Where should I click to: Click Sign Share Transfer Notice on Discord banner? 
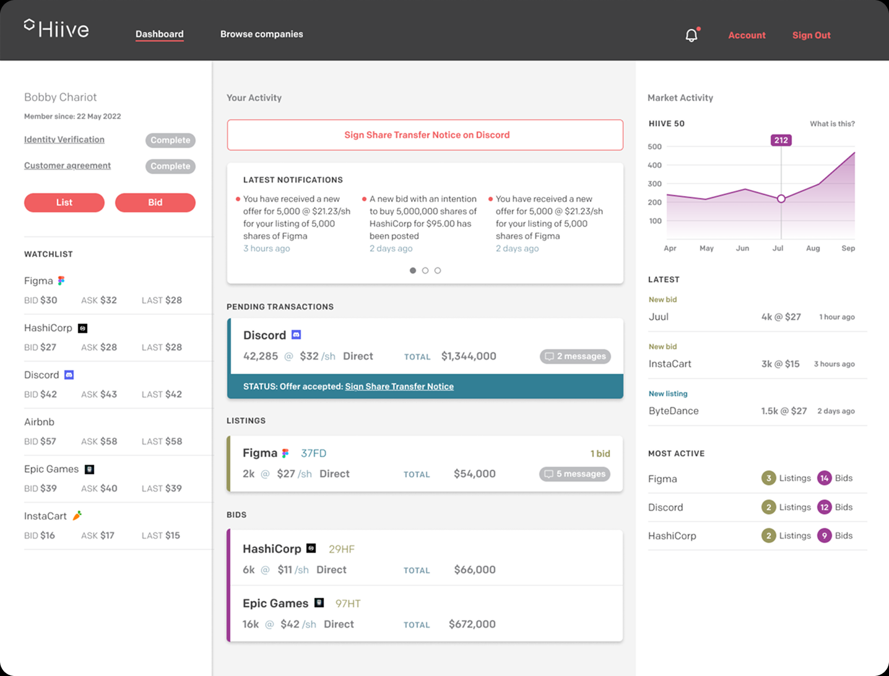pos(425,135)
